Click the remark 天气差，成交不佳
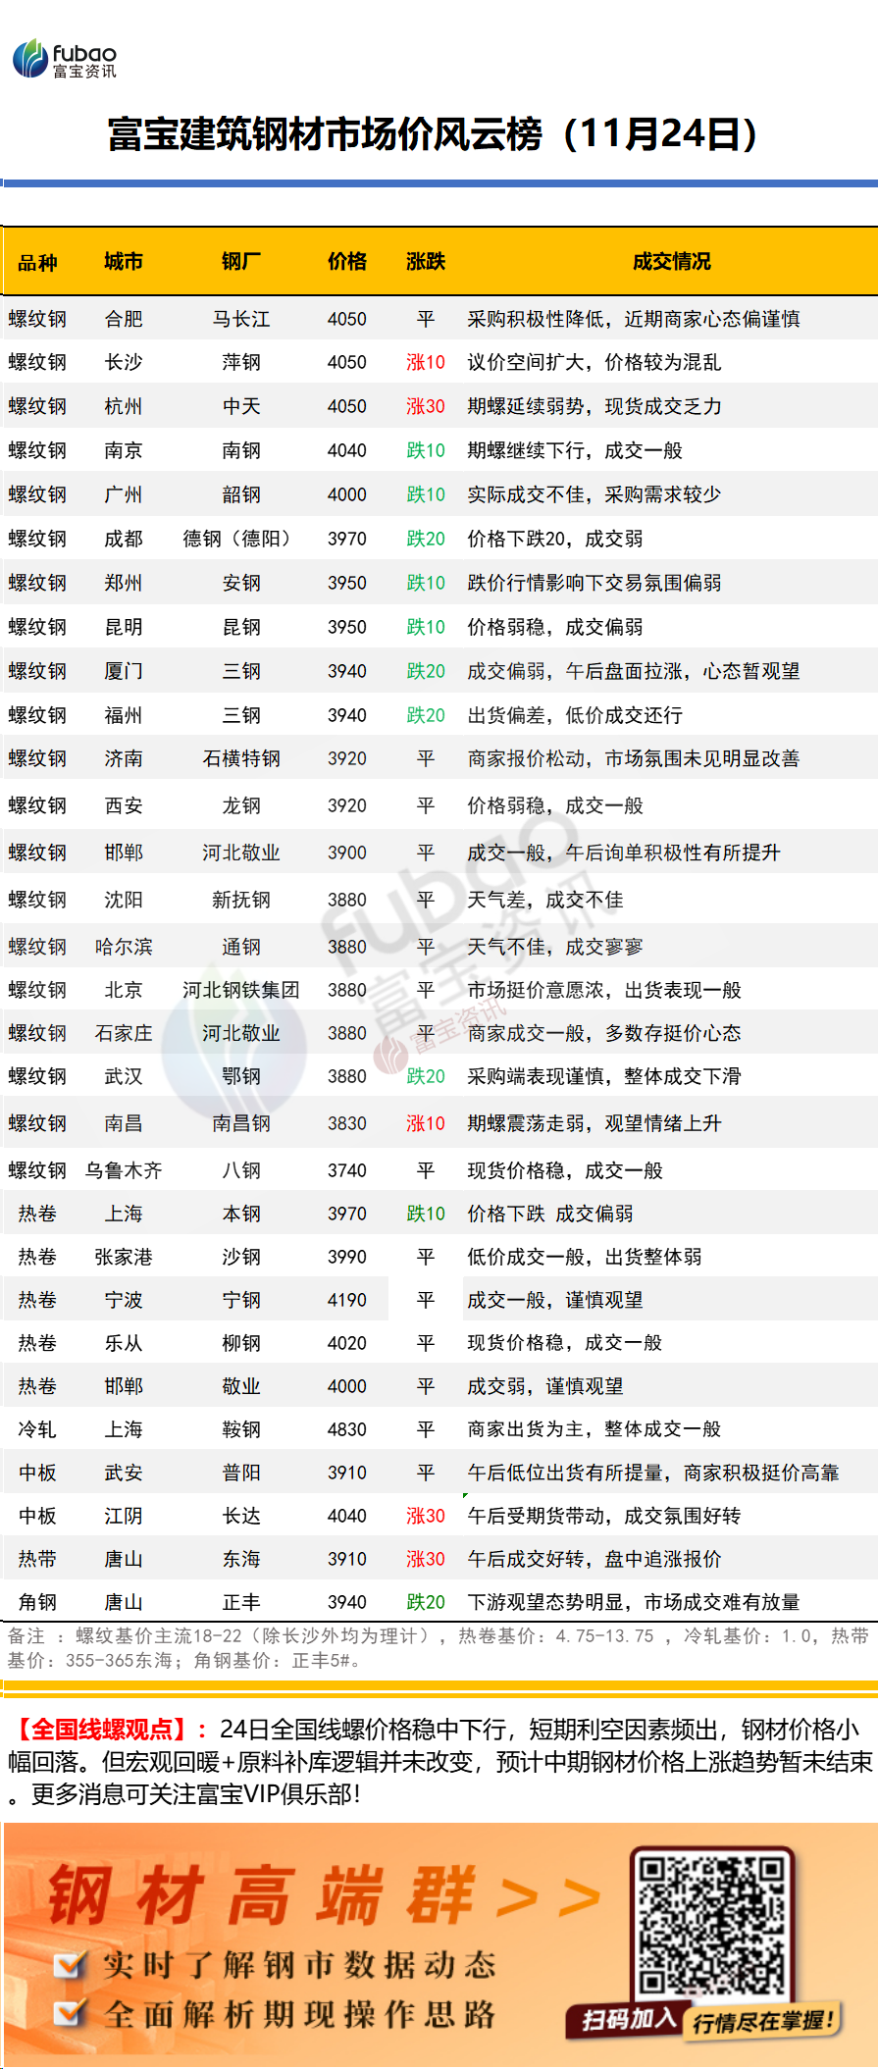The width and height of the screenshot is (878, 2069). coord(545,900)
